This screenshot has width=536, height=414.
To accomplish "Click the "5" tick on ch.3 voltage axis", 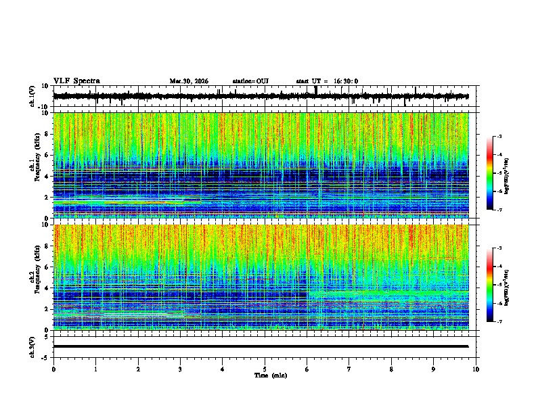I will coord(47,337).
